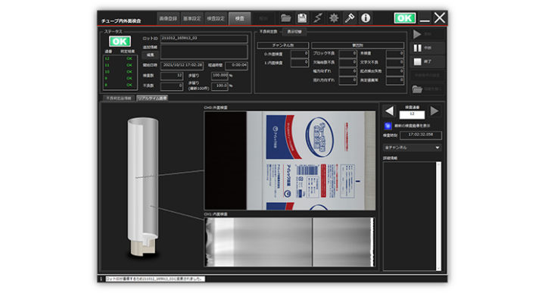
Task: Select result row 11 OK
Action: click(x=120, y=65)
